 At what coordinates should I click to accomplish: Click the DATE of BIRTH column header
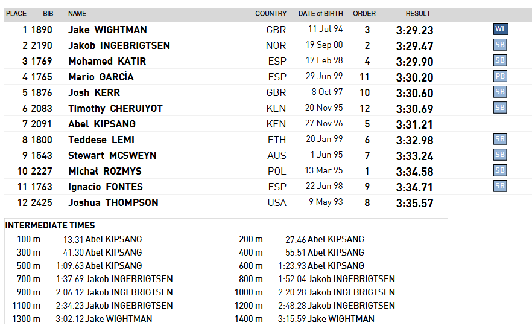click(321, 14)
